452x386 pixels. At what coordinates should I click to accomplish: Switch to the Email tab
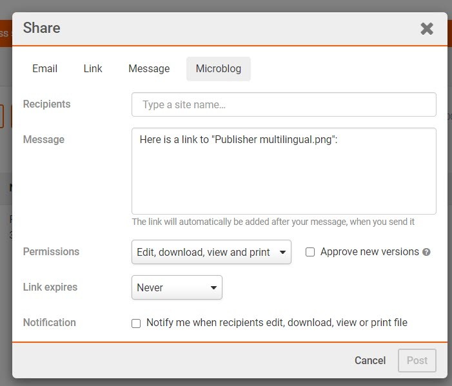44,69
